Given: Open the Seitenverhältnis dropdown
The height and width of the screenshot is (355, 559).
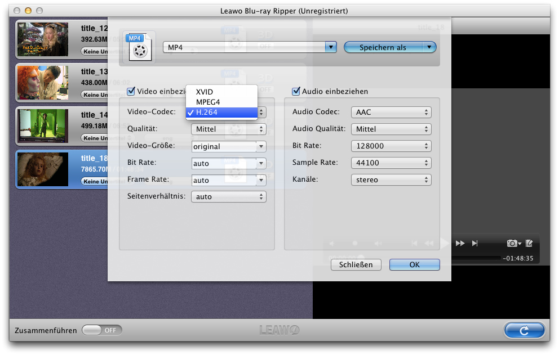Looking at the screenshot, I should point(229,196).
